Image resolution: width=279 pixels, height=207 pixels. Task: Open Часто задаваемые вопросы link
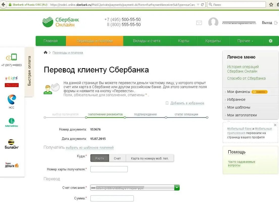point(241,163)
